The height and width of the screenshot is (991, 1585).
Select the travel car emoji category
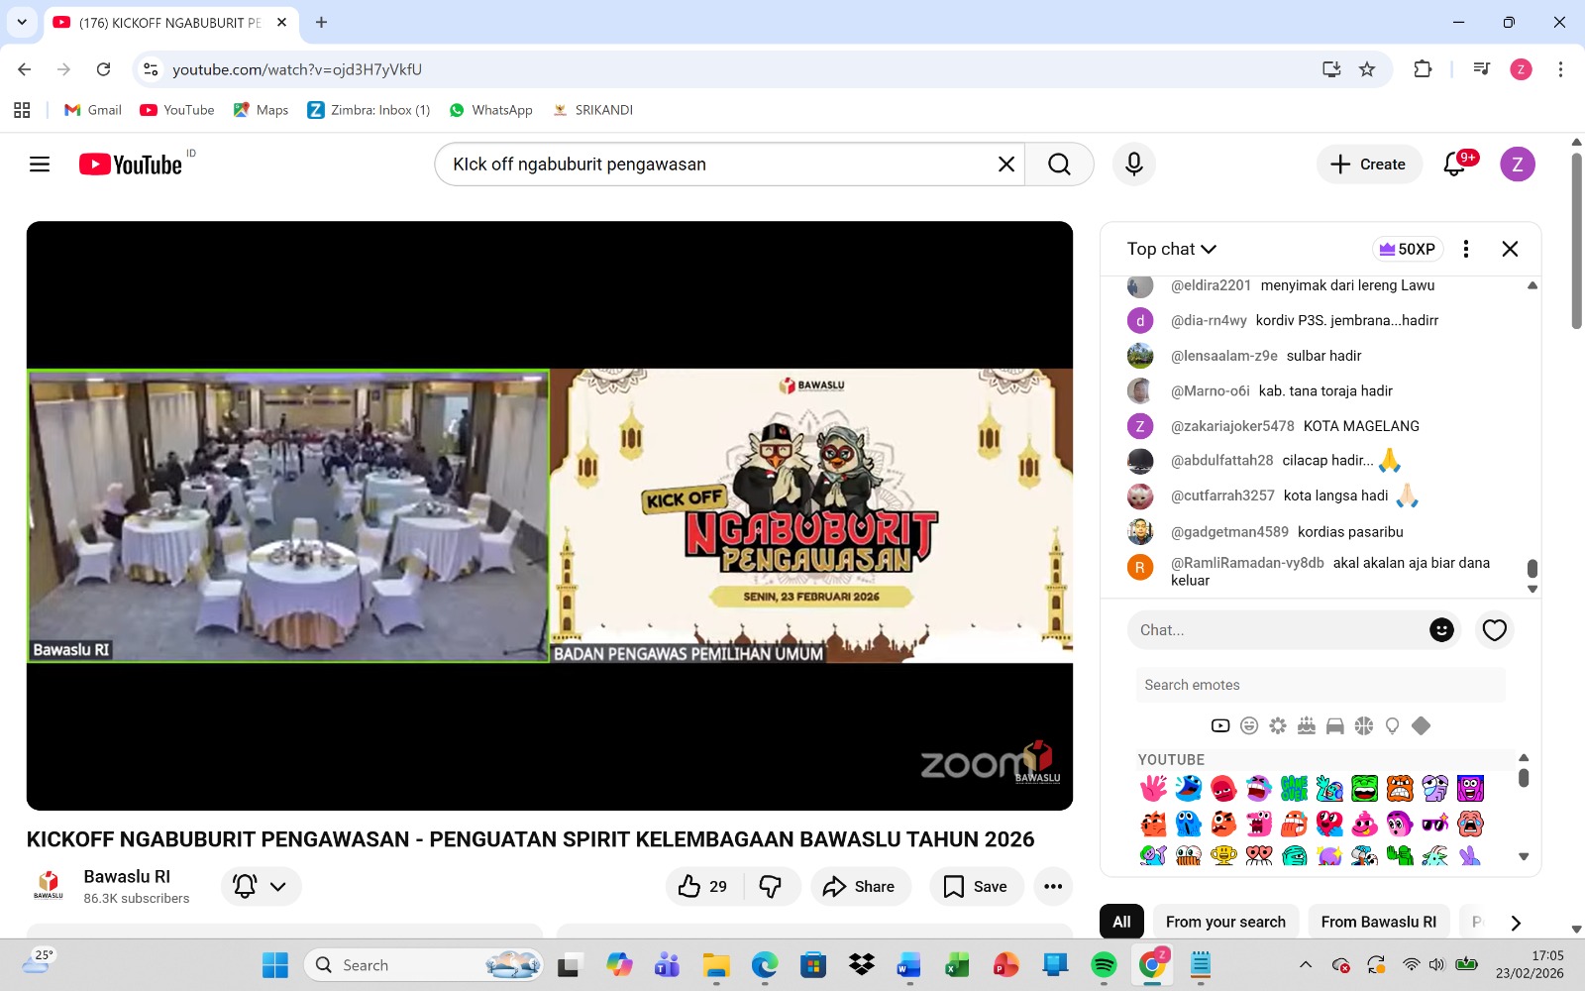pyautogui.click(x=1335, y=726)
